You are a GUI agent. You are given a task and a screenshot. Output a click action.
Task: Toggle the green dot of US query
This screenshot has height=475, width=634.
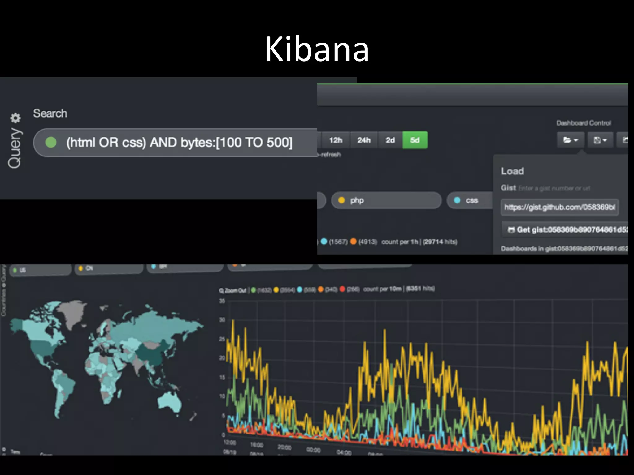click(x=15, y=270)
